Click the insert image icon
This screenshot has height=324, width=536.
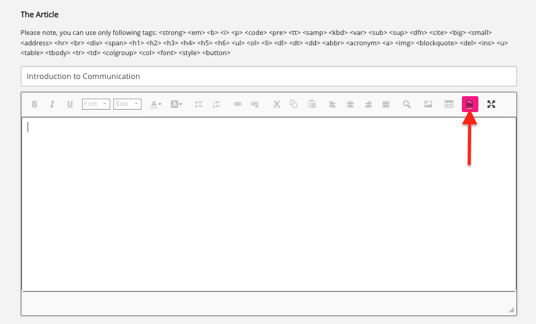pos(428,104)
